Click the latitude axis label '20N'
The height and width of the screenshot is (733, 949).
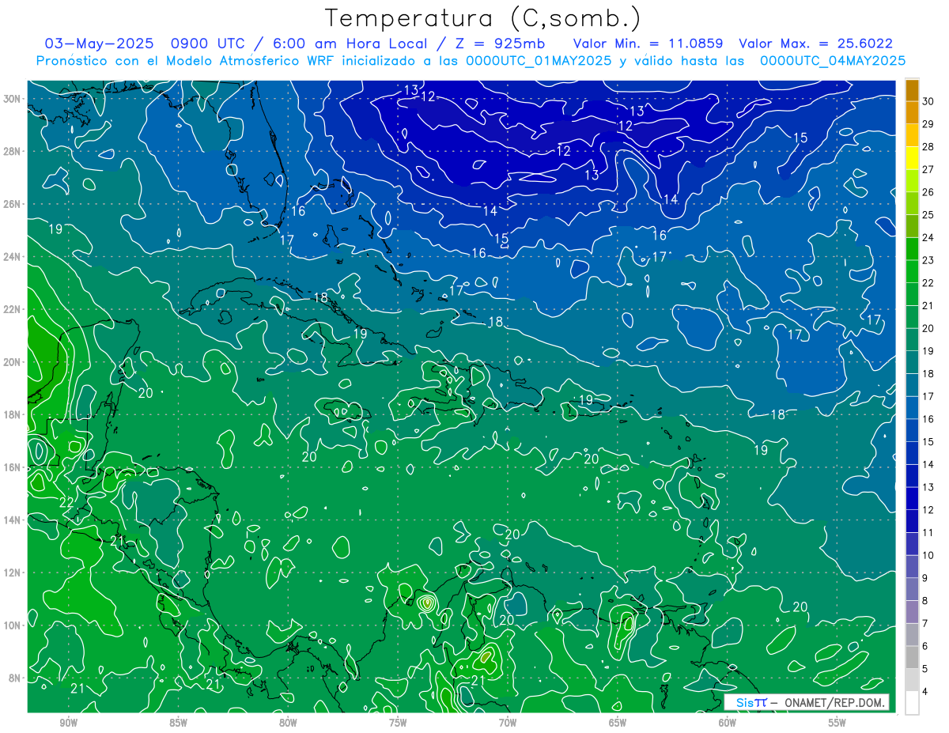coord(13,362)
